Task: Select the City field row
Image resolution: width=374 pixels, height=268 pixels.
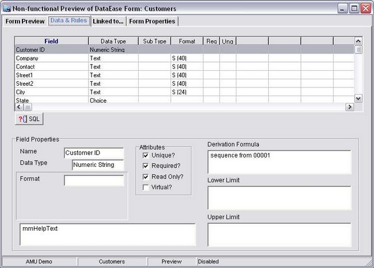Action: pos(51,92)
